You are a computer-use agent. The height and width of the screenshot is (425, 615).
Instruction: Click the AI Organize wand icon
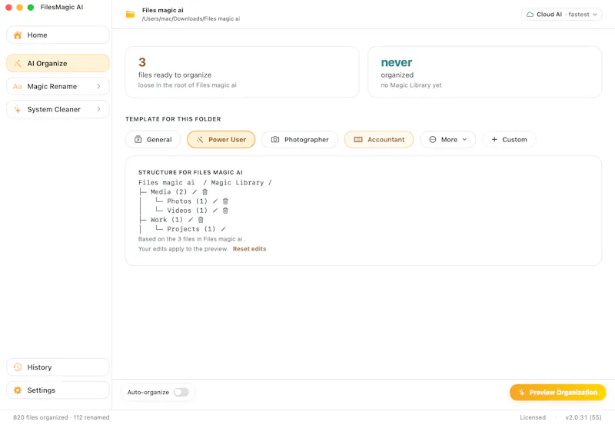17,63
